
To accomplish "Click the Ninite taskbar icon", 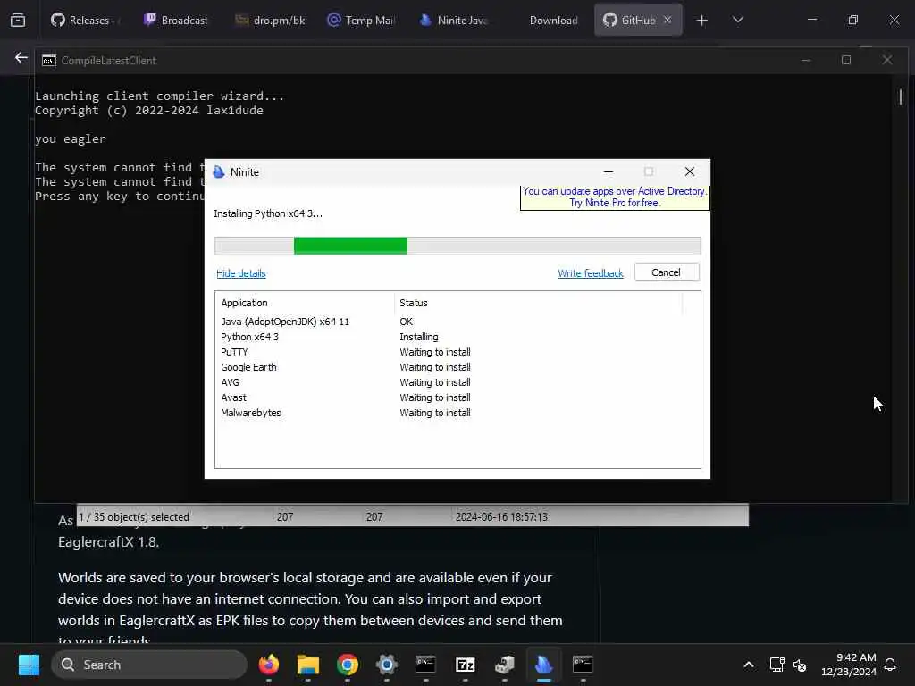I will [x=544, y=665].
